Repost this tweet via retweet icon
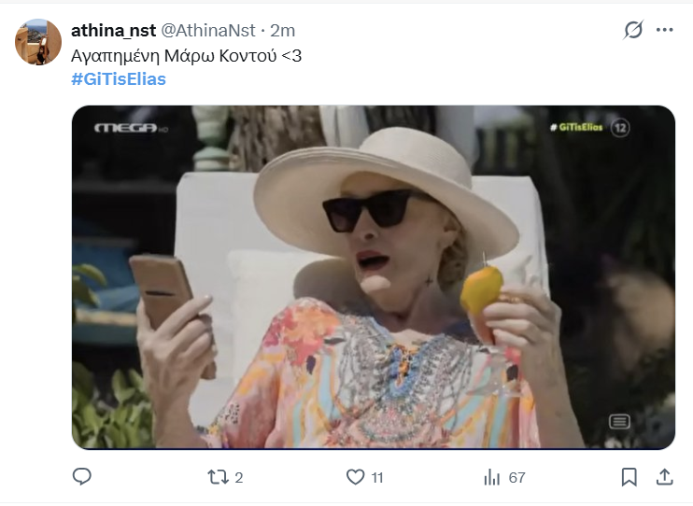 pos(218,477)
